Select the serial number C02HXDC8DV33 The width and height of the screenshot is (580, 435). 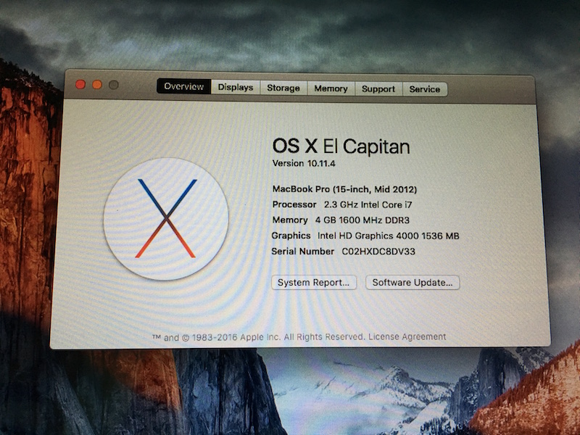click(x=378, y=252)
